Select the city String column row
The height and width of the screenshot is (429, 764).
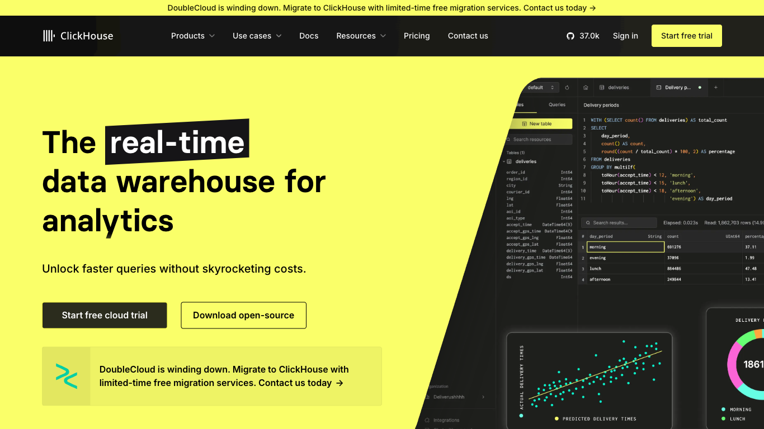point(539,185)
